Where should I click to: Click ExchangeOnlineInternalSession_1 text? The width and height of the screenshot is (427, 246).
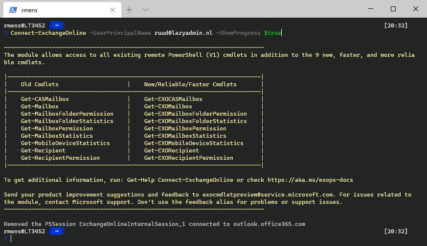coord(132,224)
